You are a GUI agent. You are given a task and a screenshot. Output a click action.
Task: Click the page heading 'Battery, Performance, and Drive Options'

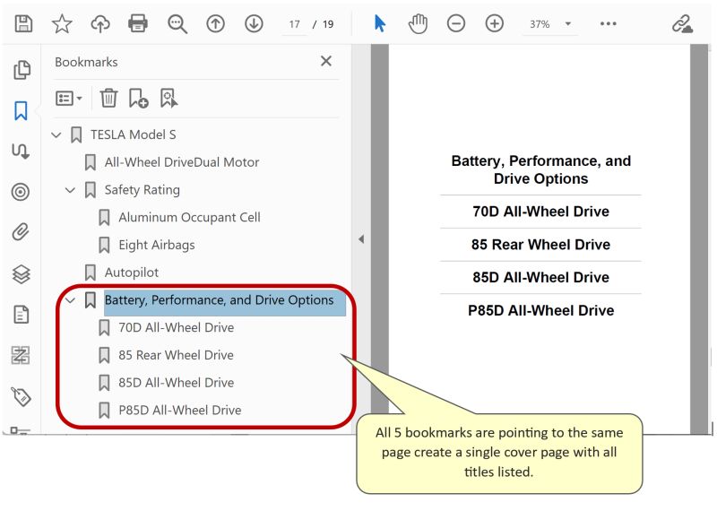click(x=541, y=169)
